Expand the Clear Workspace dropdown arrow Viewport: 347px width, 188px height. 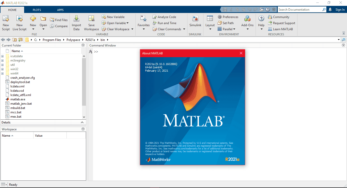132,29
